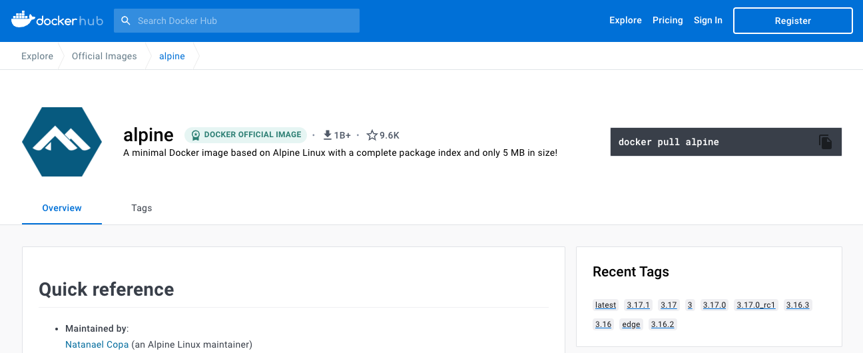Select the latest tag
863x353 pixels.
click(x=606, y=305)
